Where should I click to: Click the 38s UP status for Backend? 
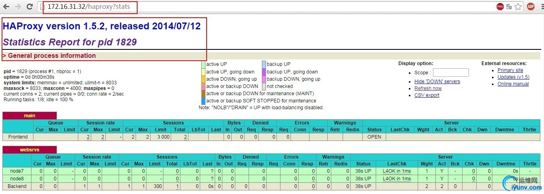click(363, 186)
